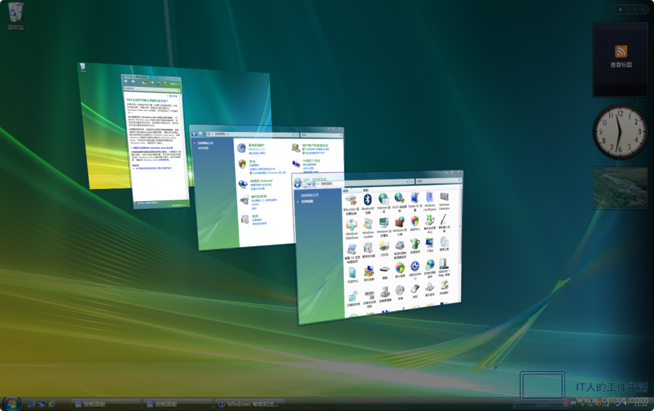Click 控制面板主页 in classic Control Panel window
The height and width of the screenshot is (411, 654).
point(310,195)
